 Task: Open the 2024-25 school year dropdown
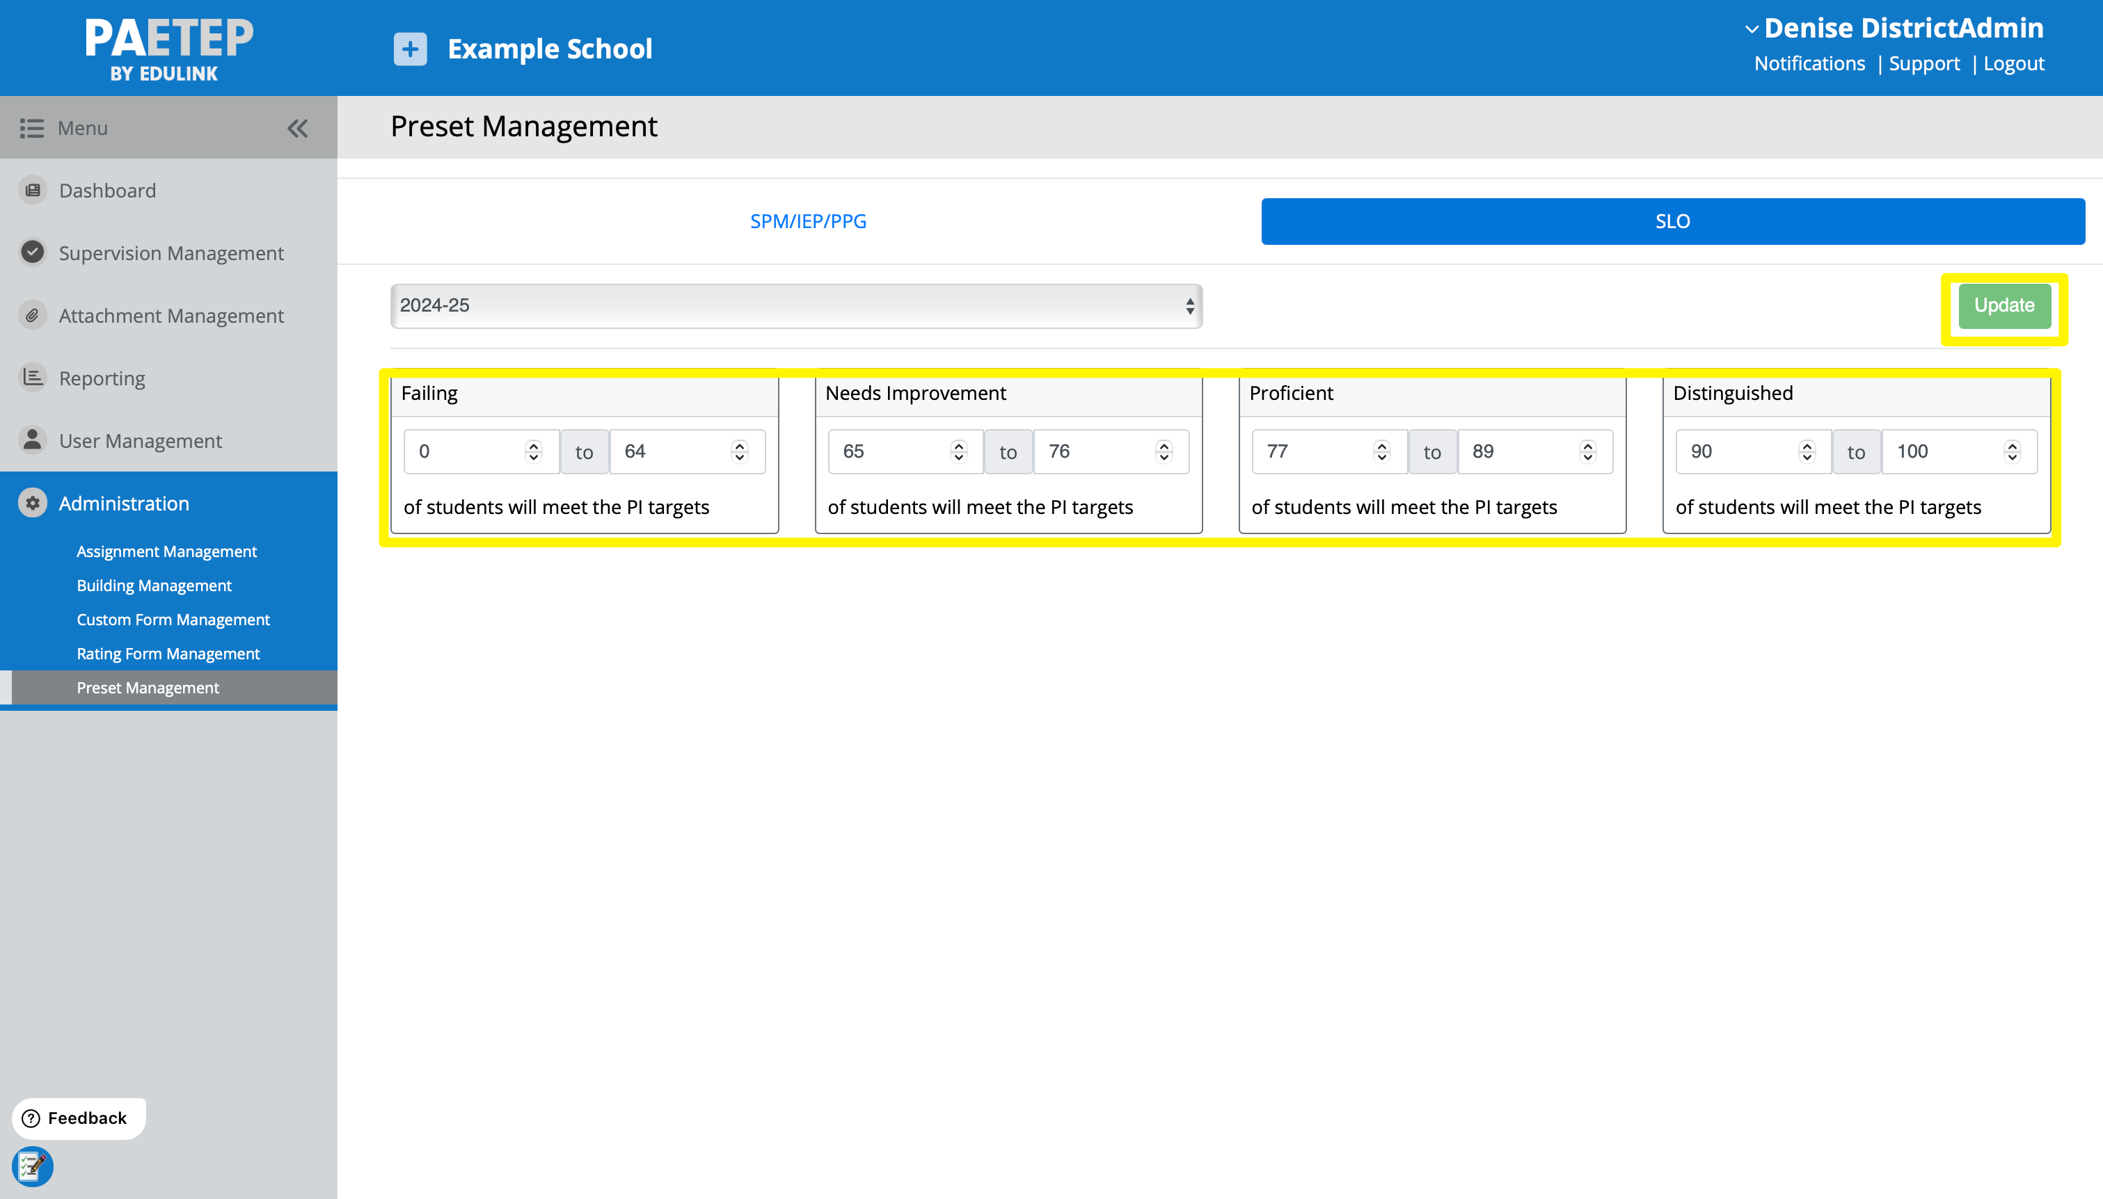click(x=795, y=305)
